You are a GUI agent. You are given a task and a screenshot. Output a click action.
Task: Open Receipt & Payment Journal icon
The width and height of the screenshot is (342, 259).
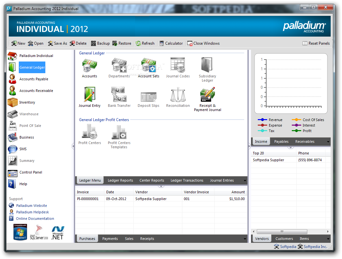coord(207,95)
